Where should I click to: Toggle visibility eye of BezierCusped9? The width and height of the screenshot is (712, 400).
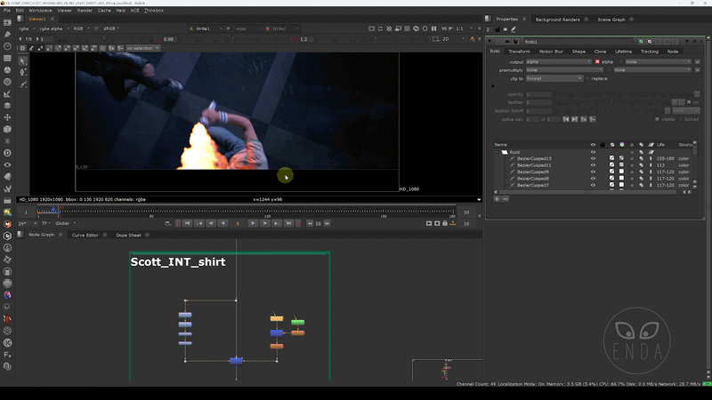593,172
